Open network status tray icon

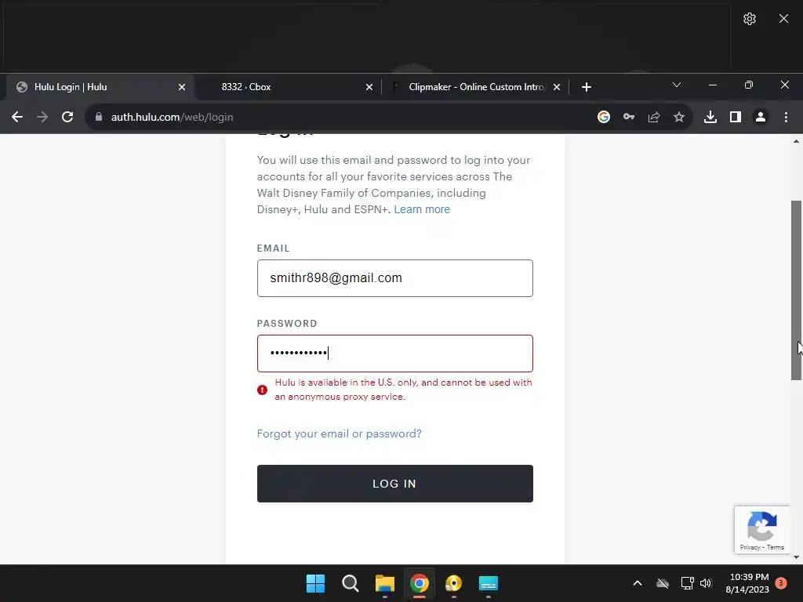(x=687, y=583)
